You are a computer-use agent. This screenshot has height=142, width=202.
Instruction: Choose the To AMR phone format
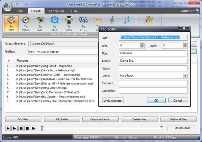pyautogui.click(x=69, y=24)
